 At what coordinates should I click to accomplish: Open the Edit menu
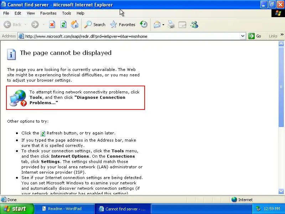pyautogui.click(x=18, y=13)
